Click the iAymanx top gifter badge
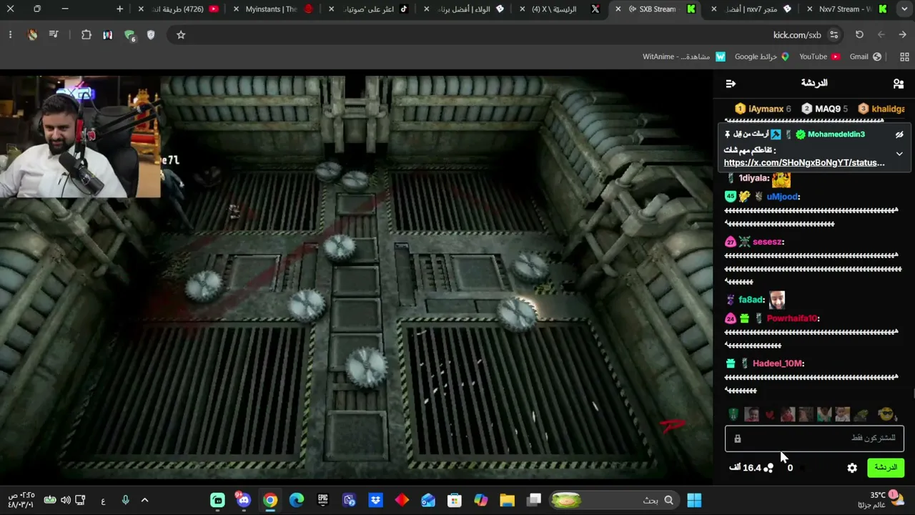 point(763,109)
